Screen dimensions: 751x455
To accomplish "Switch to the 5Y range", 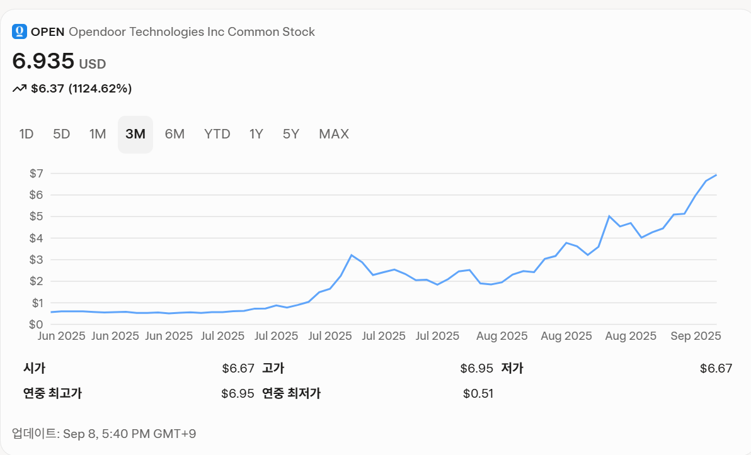I will pyautogui.click(x=290, y=135).
